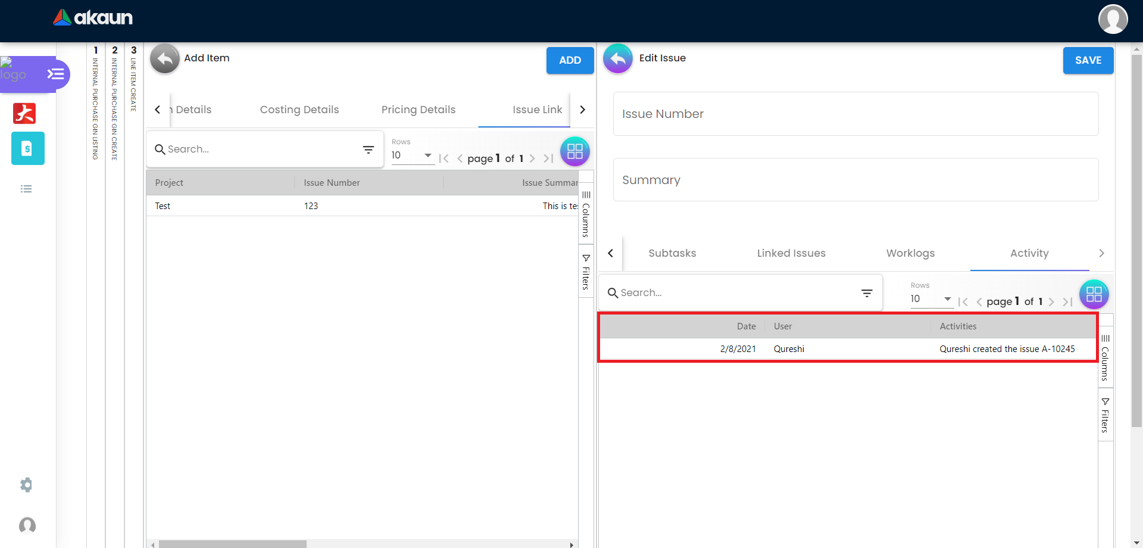This screenshot has height=548, width=1143.
Task: Click the page vertical scrollbar
Action: tap(1136, 241)
